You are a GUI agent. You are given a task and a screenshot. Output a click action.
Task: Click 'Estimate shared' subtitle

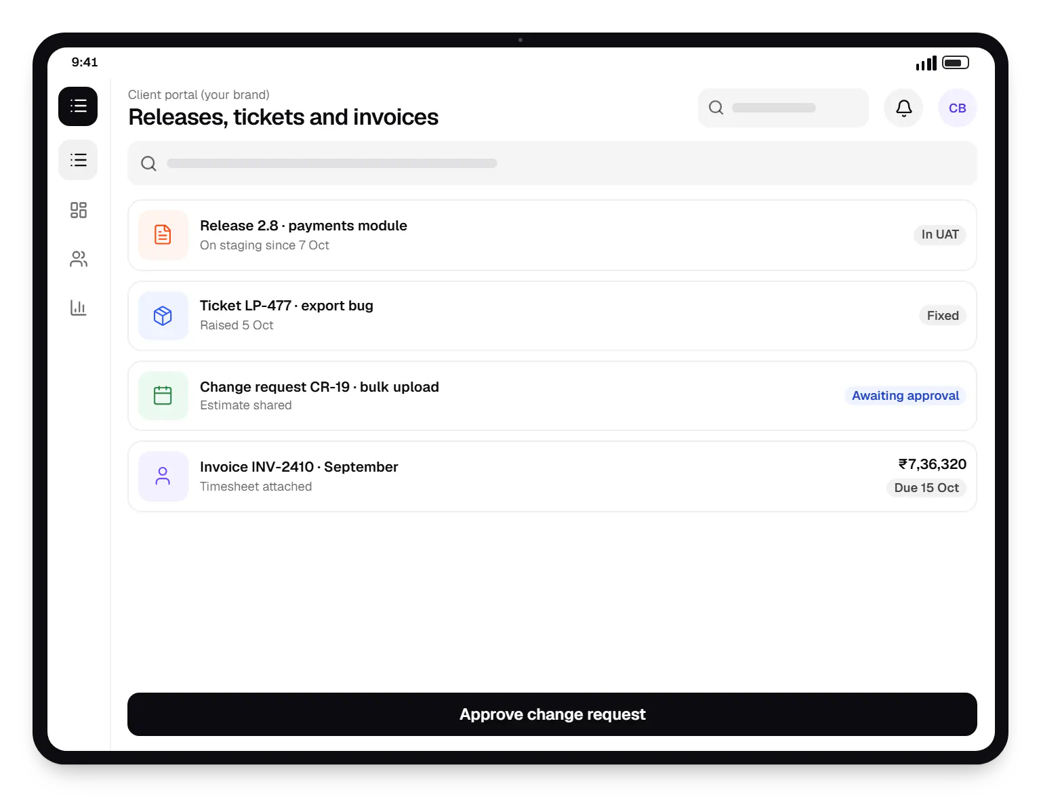pos(246,405)
